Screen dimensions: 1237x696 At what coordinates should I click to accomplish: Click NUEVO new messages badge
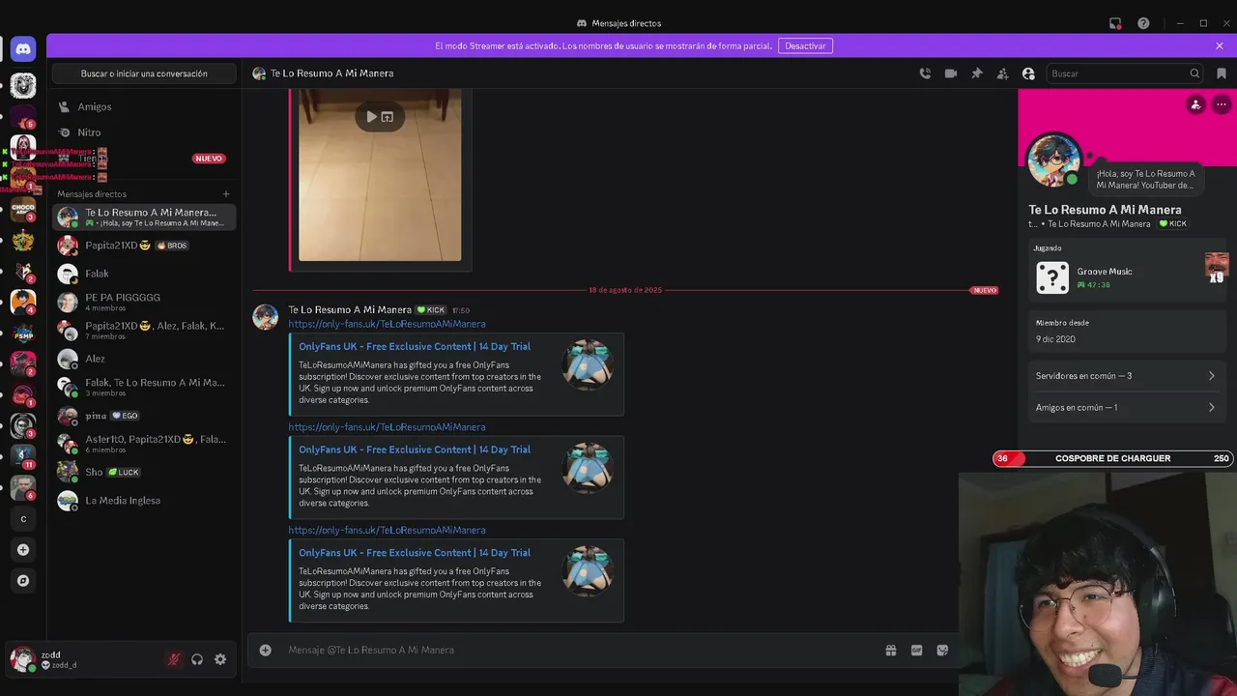click(985, 290)
